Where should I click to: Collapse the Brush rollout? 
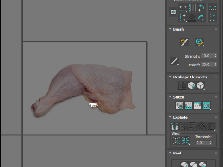[170, 29]
